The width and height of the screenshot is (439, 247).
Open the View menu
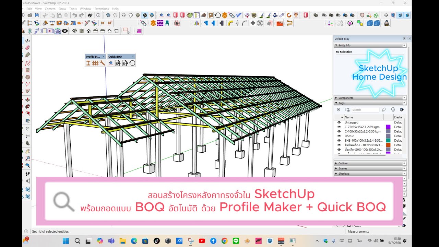(38, 9)
